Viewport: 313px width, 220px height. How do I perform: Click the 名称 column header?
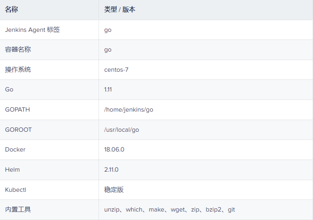click(x=12, y=10)
